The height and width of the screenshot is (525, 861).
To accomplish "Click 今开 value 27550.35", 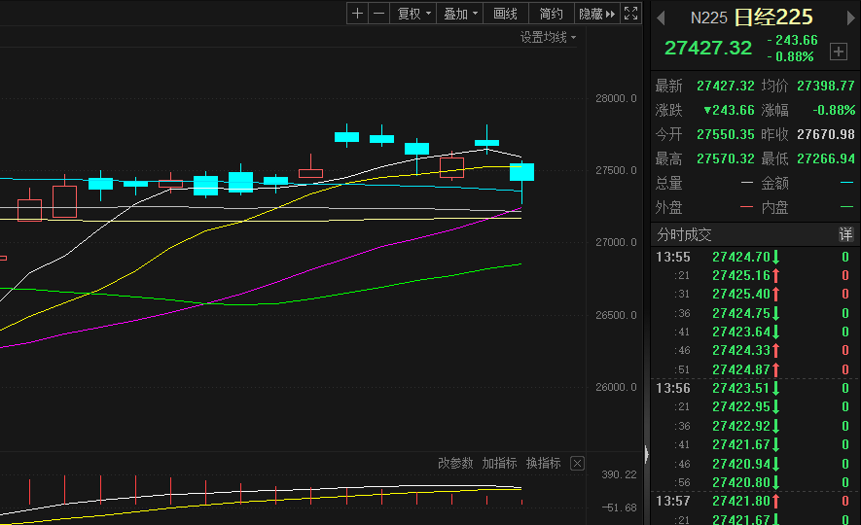I will pyautogui.click(x=726, y=134).
